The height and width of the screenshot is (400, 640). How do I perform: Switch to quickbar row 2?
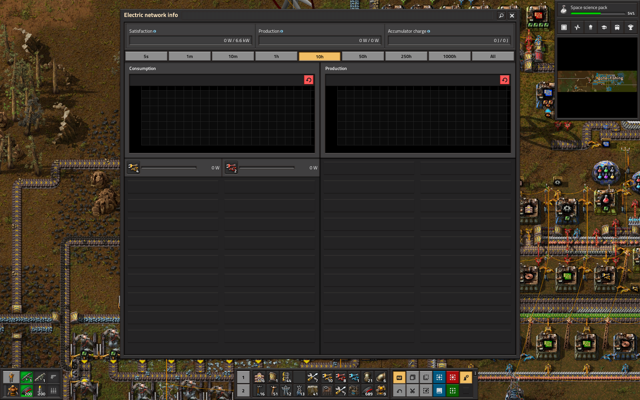pos(243,391)
